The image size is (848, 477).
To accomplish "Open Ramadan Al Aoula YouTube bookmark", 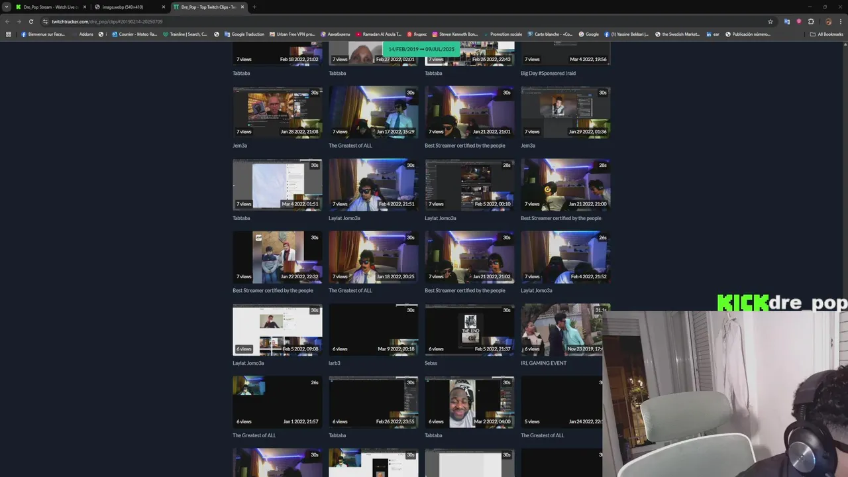I will (x=379, y=34).
